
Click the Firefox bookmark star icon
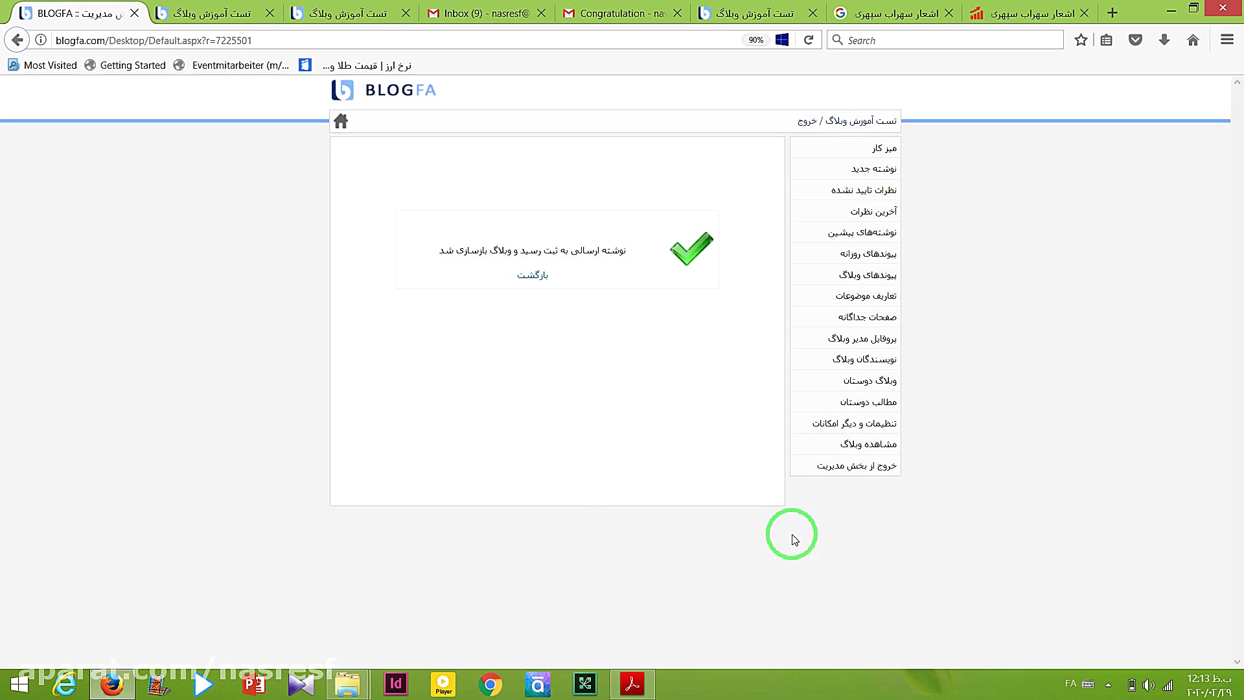point(1081,40)
